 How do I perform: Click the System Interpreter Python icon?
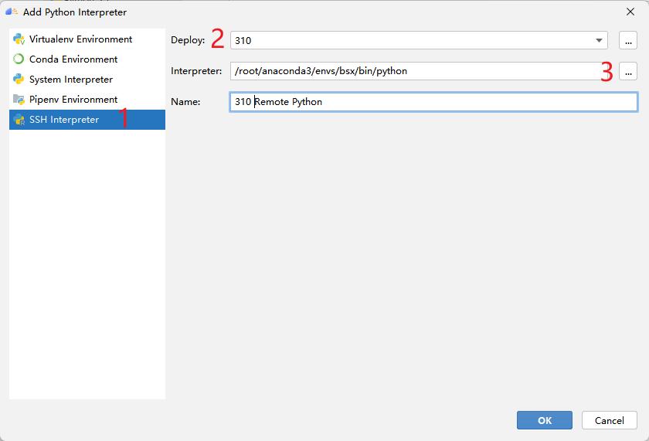tap(19, 79)
